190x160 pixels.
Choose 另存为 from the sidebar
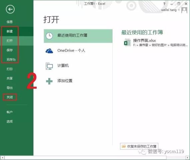click(x=11, y=60)
